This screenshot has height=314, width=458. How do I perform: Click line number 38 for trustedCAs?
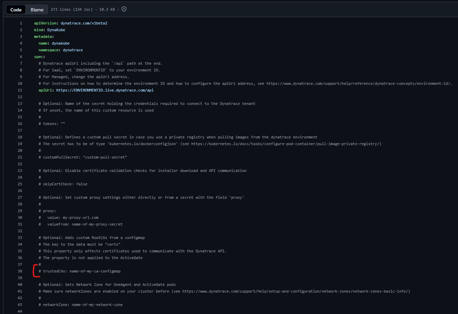point(20,271)
